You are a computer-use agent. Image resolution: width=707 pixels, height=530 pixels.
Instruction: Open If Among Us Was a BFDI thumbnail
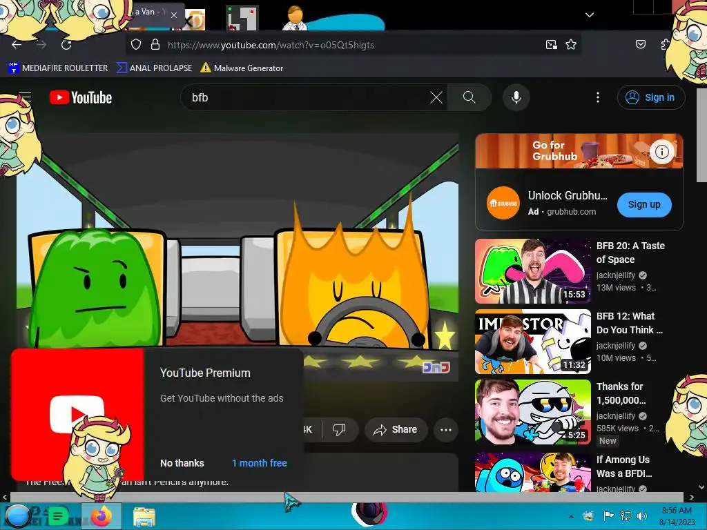tap(532, 472)
